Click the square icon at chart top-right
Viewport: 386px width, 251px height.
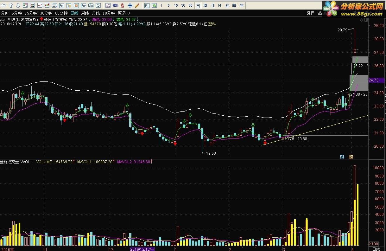tap(366, 20)
